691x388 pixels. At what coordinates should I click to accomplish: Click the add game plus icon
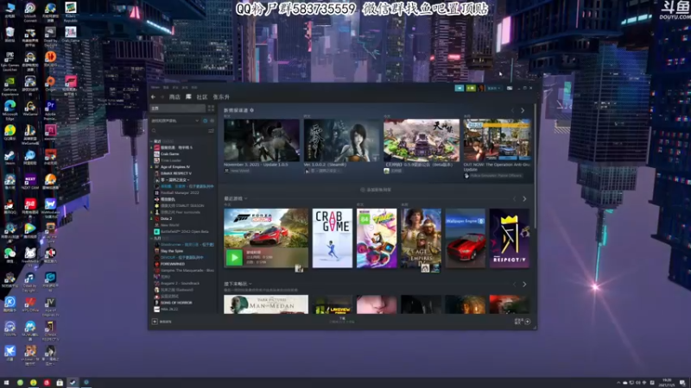point(155,322)
